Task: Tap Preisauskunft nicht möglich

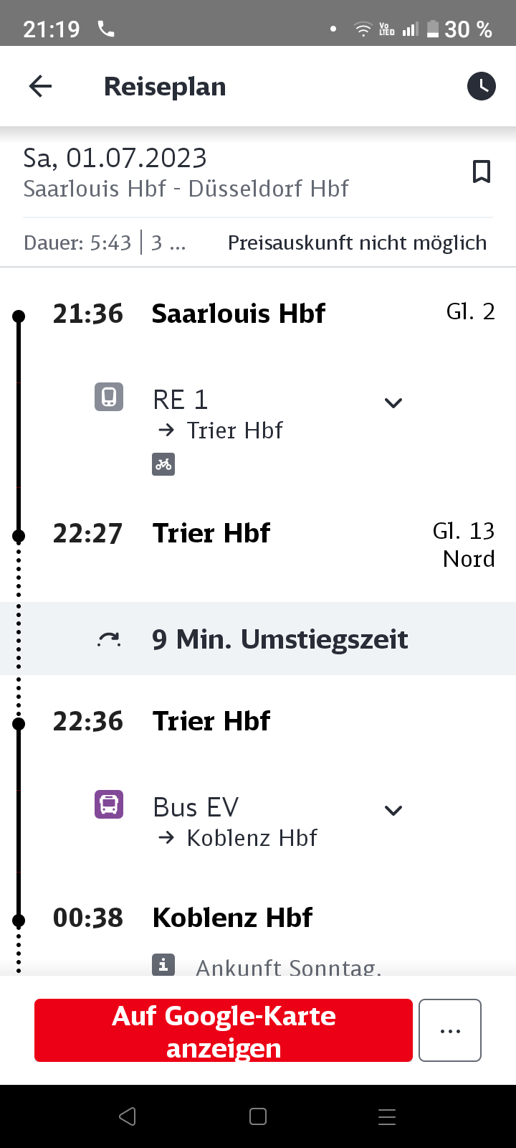Action: [x=357, y=243]
